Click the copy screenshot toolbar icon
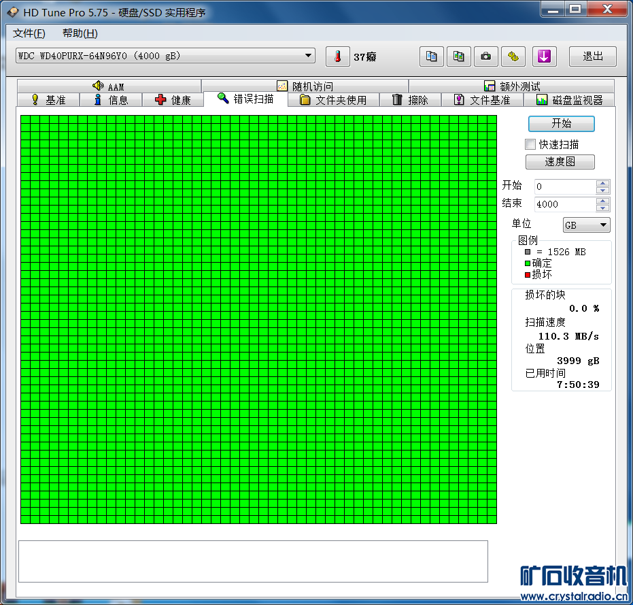 pyautogui.click(x=458, y=56)
